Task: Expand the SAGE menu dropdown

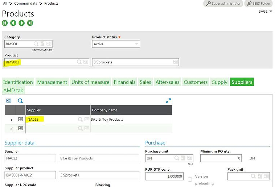Action: pyautogui.click(x=265, y=12)
